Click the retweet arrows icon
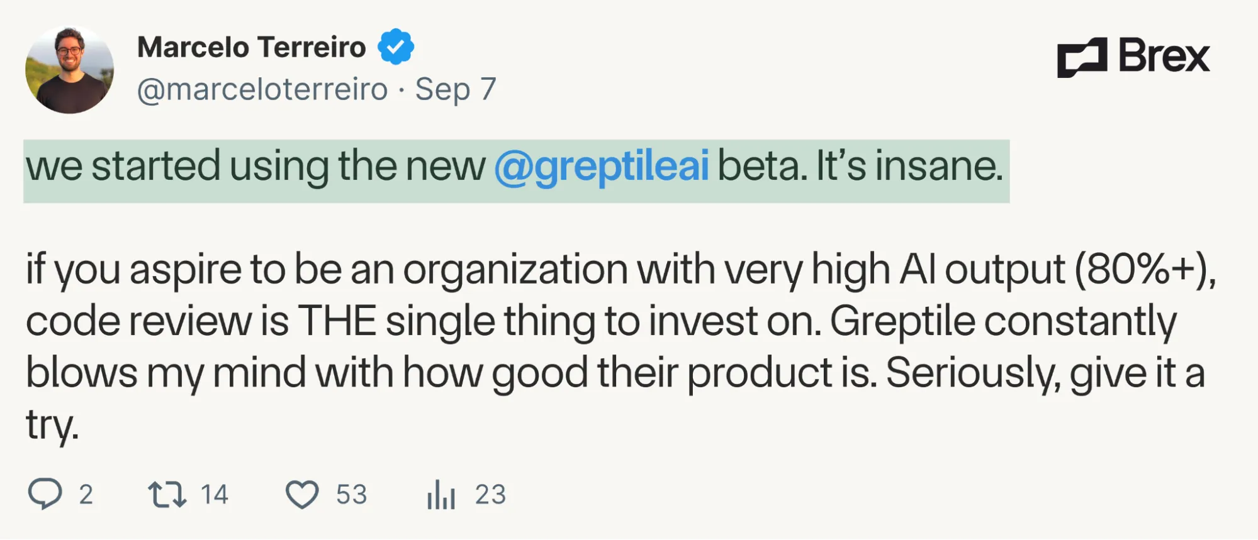The width and height of the screenshot is (1258, 540). click(x=167, y=494)
